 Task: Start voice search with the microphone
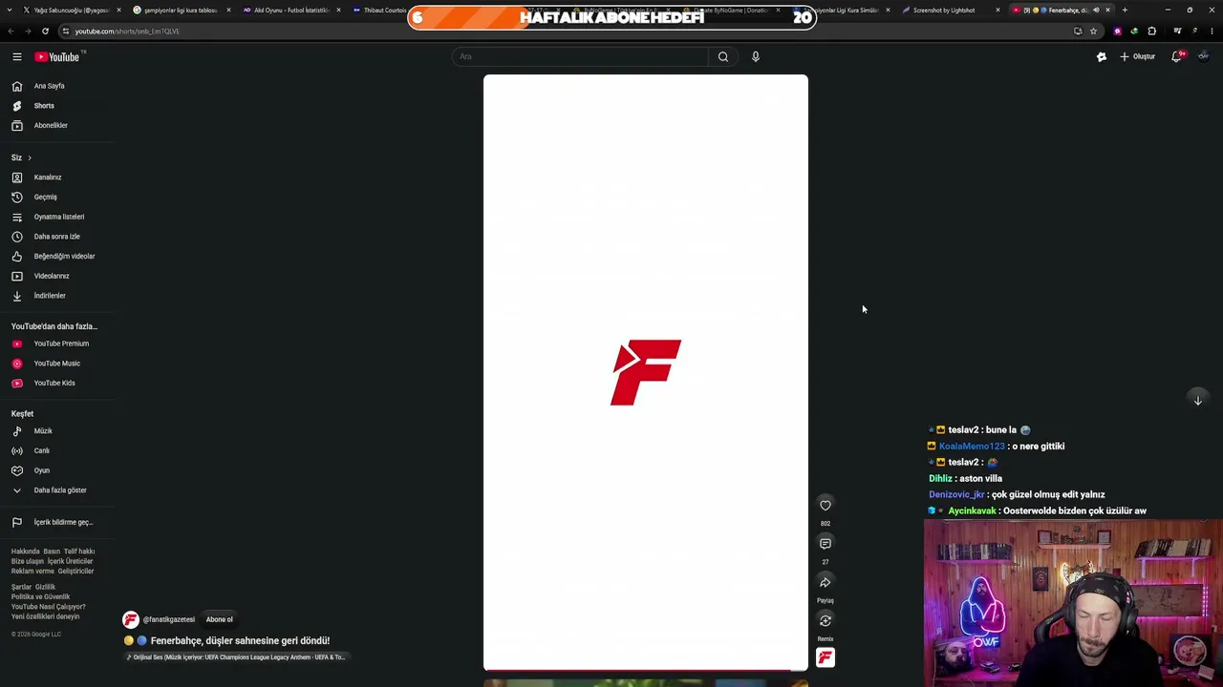[x=756, y=56]
